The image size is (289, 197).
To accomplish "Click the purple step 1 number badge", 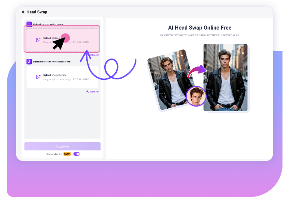I will pos(29,25).
